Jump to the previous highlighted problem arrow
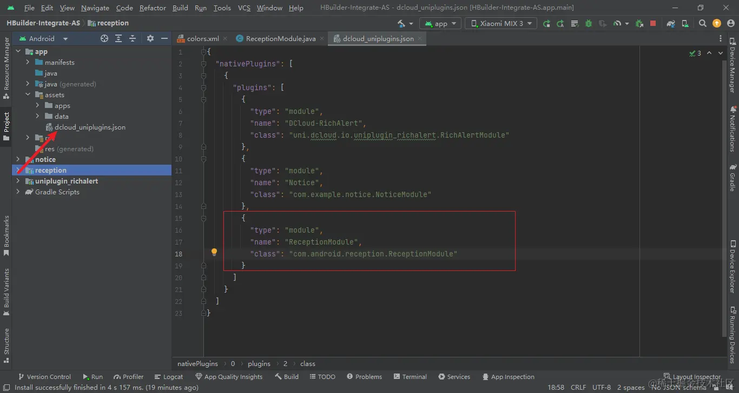This screenshot has width=739, height=393. [709, 53]
